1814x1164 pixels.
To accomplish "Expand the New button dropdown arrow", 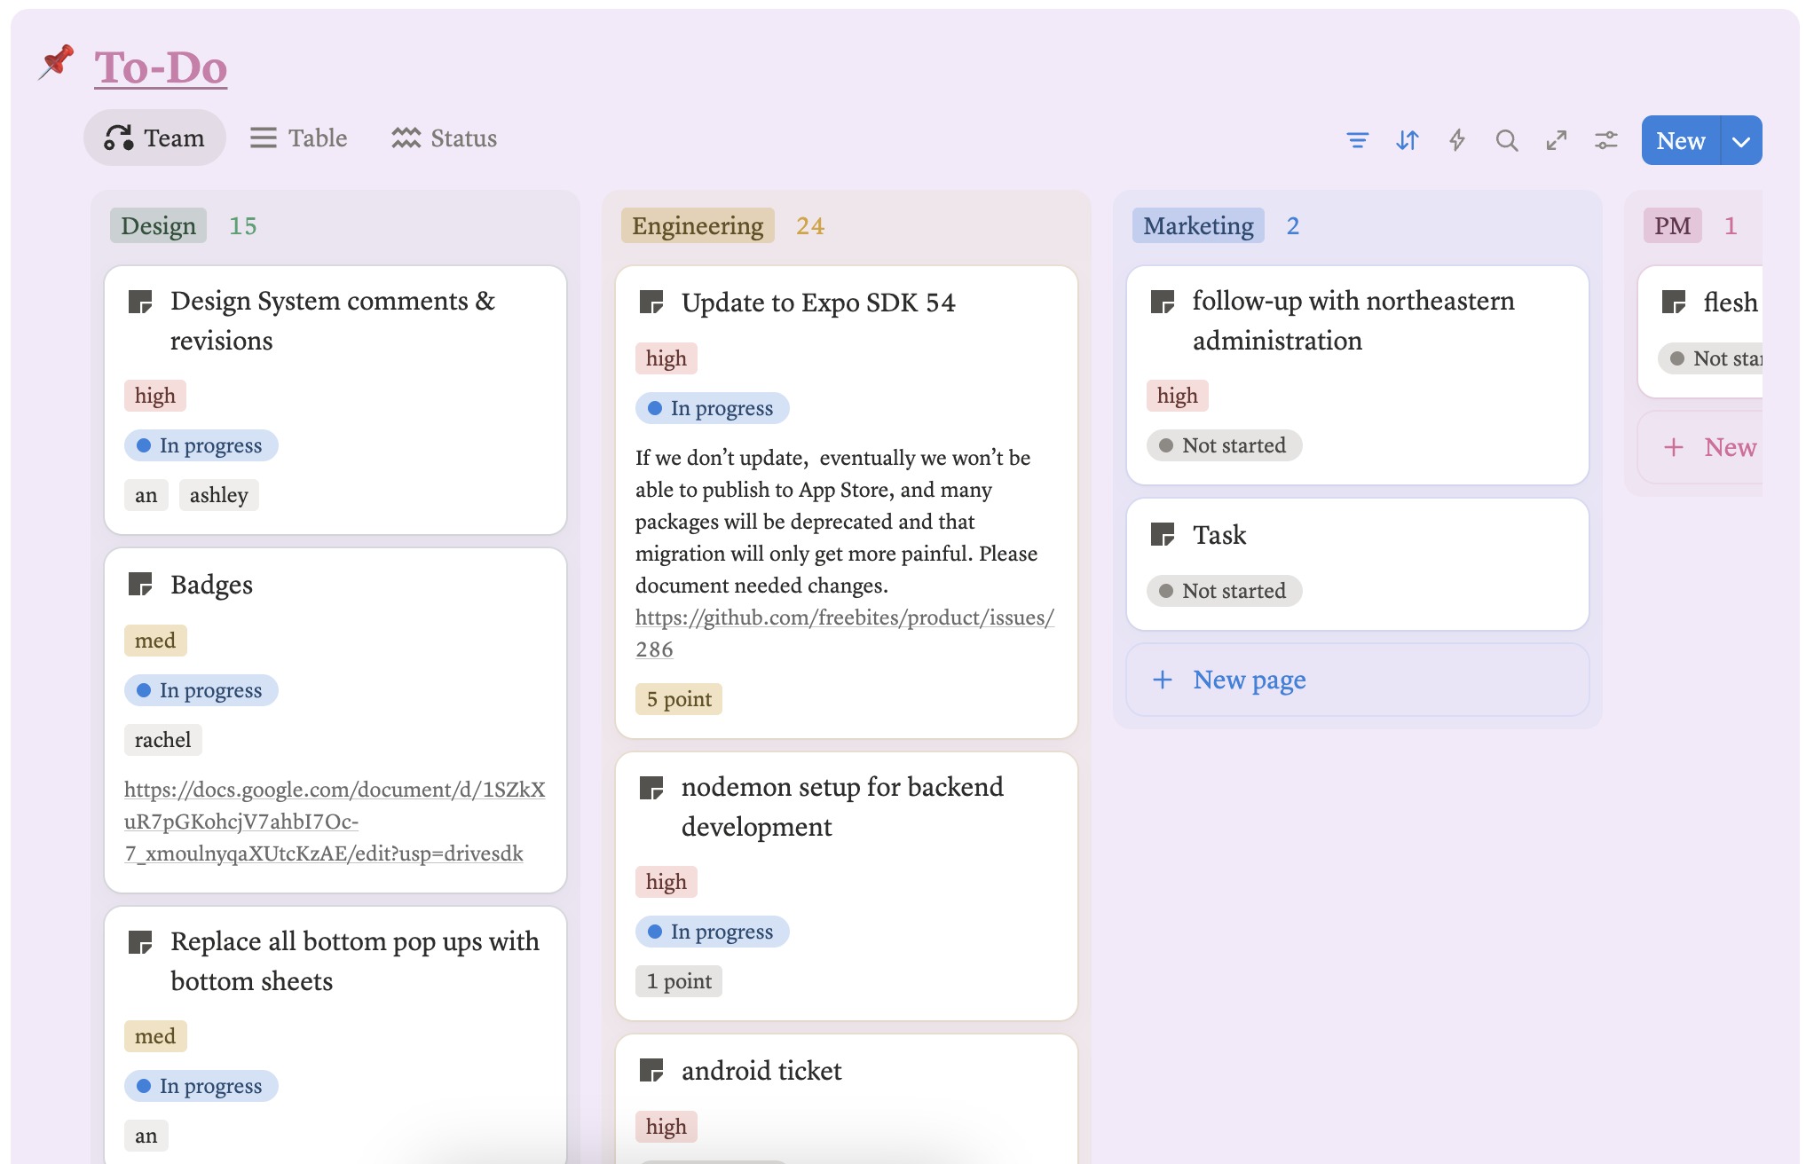I will click(1741, 141).
